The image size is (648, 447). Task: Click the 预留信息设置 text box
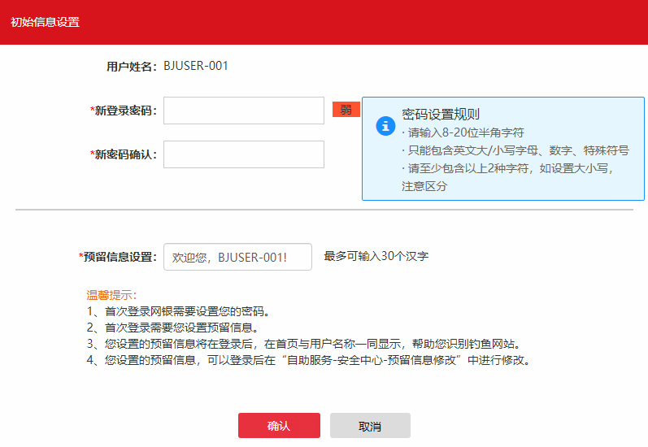[237, 257]
